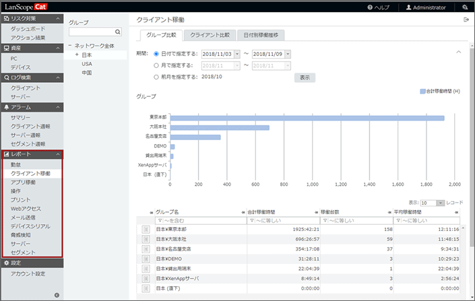Select the 前月を指定する radio button
The height and width of the screenshot is (301, 475).
click(x=157, y=77)
